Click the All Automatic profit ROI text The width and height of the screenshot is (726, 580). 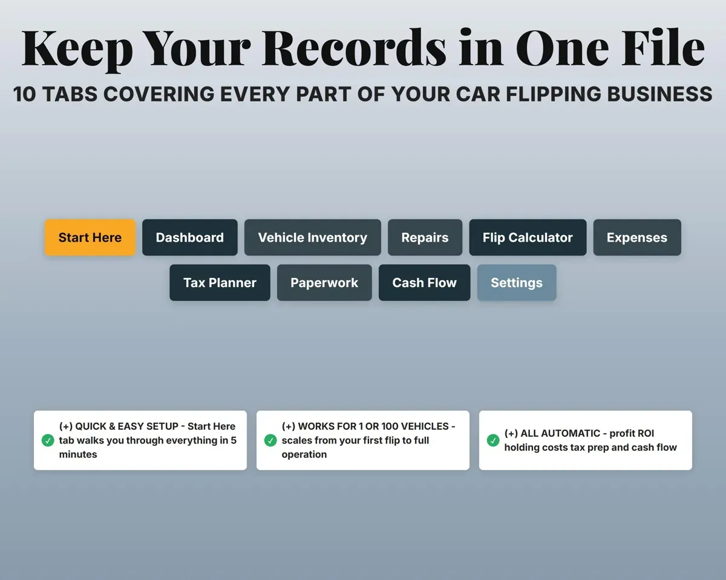click(590, 440)
